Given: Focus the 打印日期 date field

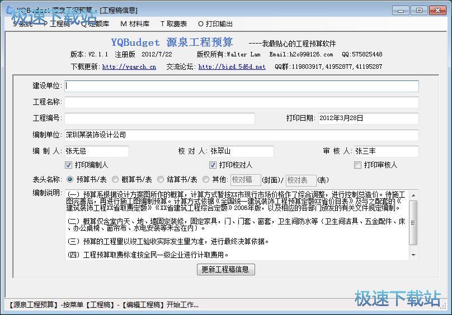Looking at the screenshot, I should pyautogui.click(x=368, y=118).
